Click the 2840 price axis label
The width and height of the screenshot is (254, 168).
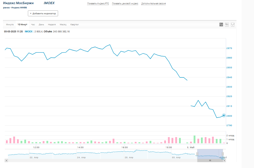point(229,77)
